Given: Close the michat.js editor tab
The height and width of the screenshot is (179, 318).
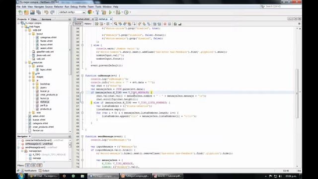Looking at the screenshot, I should [x=111, y=19].
